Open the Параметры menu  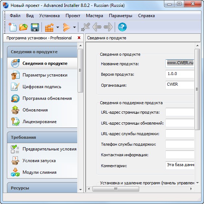click(121, 16)
